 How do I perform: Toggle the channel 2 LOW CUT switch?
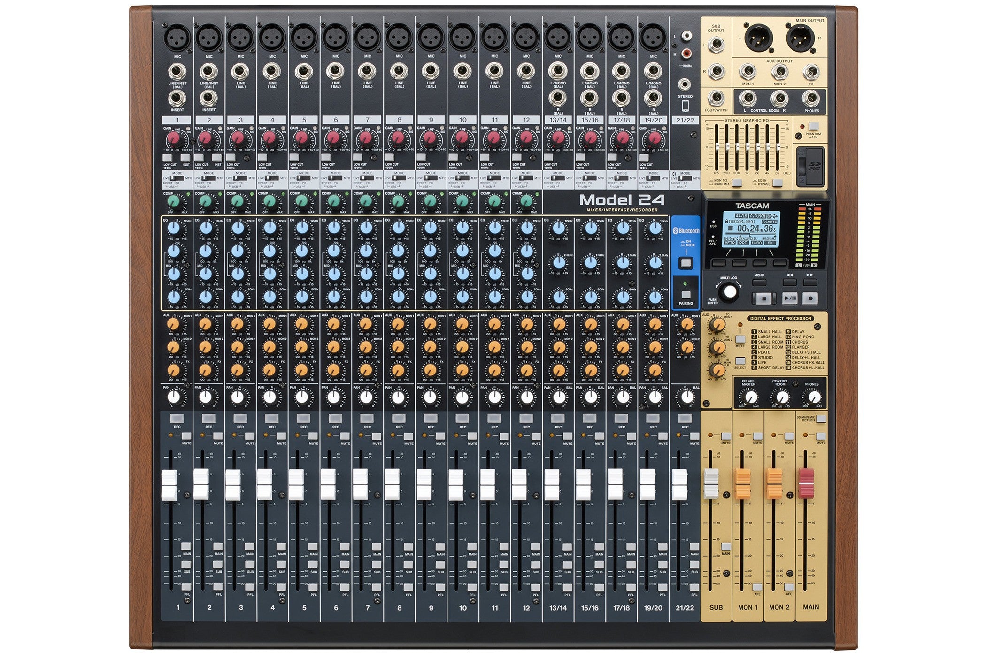point(199,158)
